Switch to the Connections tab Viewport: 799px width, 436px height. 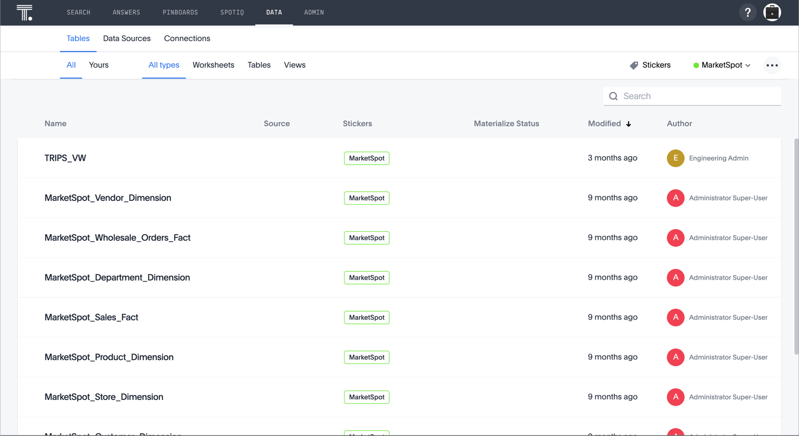pyautogui.click(x=187, y=38)
